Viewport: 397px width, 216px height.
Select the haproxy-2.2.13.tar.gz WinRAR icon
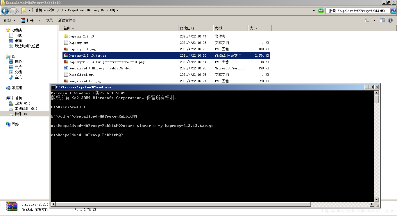[66, 55]
